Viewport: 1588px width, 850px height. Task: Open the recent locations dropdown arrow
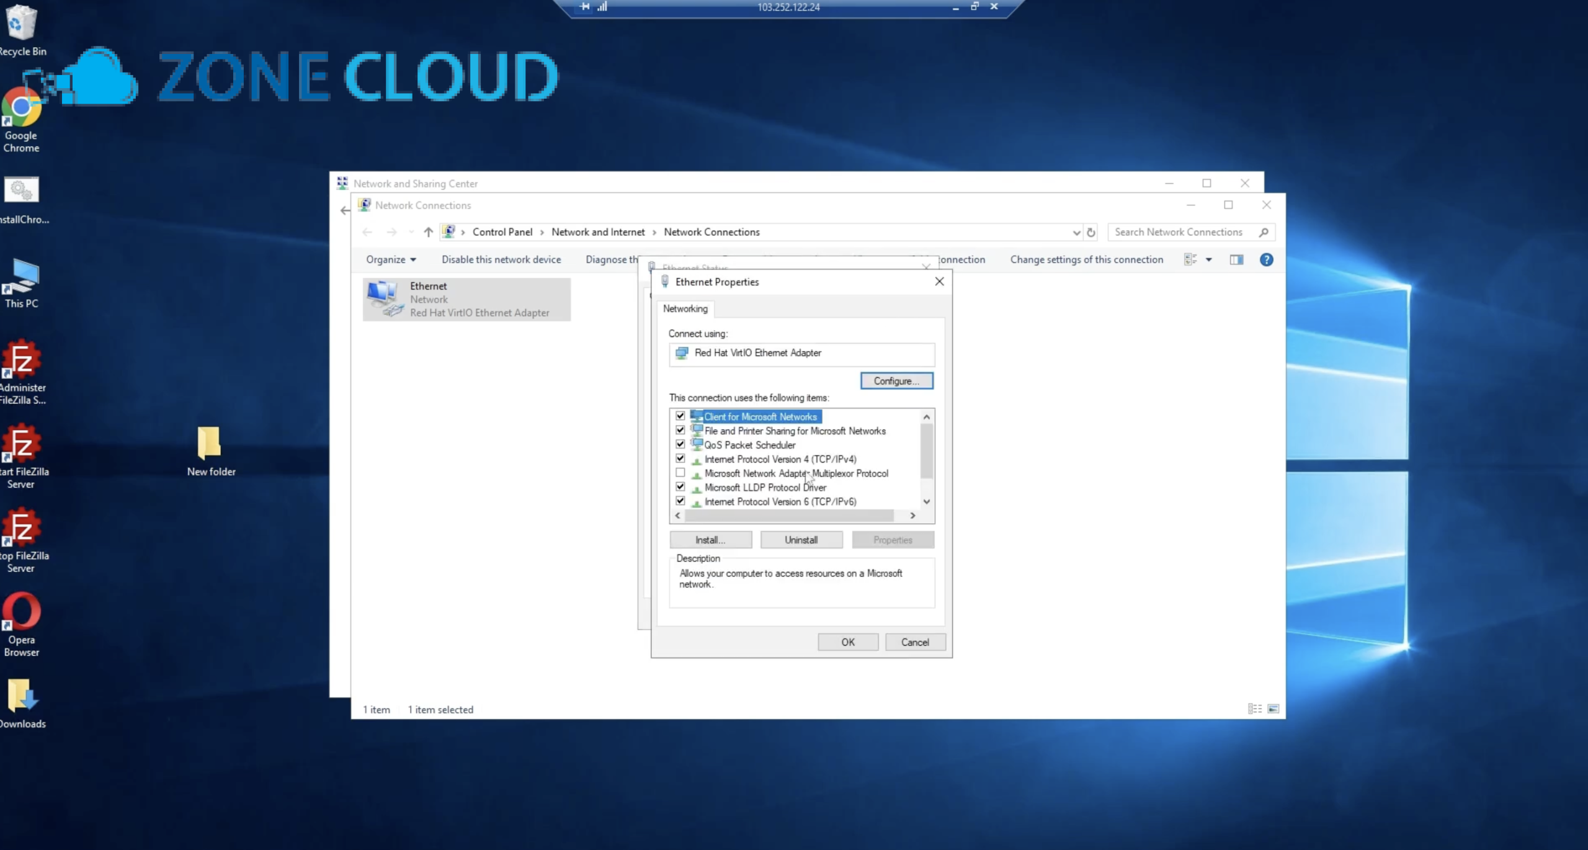click(410, 232)
